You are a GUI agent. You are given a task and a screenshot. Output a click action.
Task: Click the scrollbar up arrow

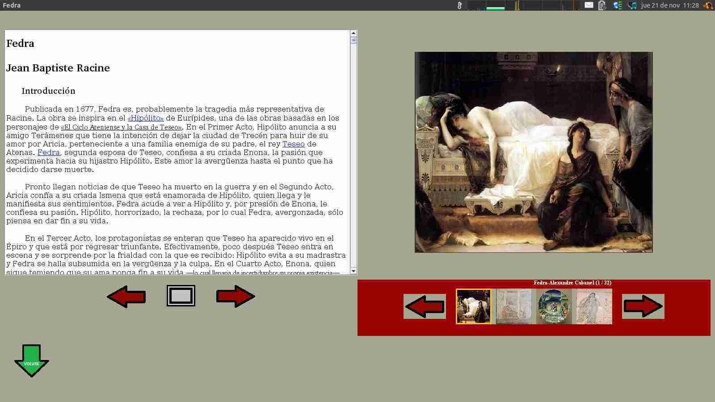tap(353, 33)
